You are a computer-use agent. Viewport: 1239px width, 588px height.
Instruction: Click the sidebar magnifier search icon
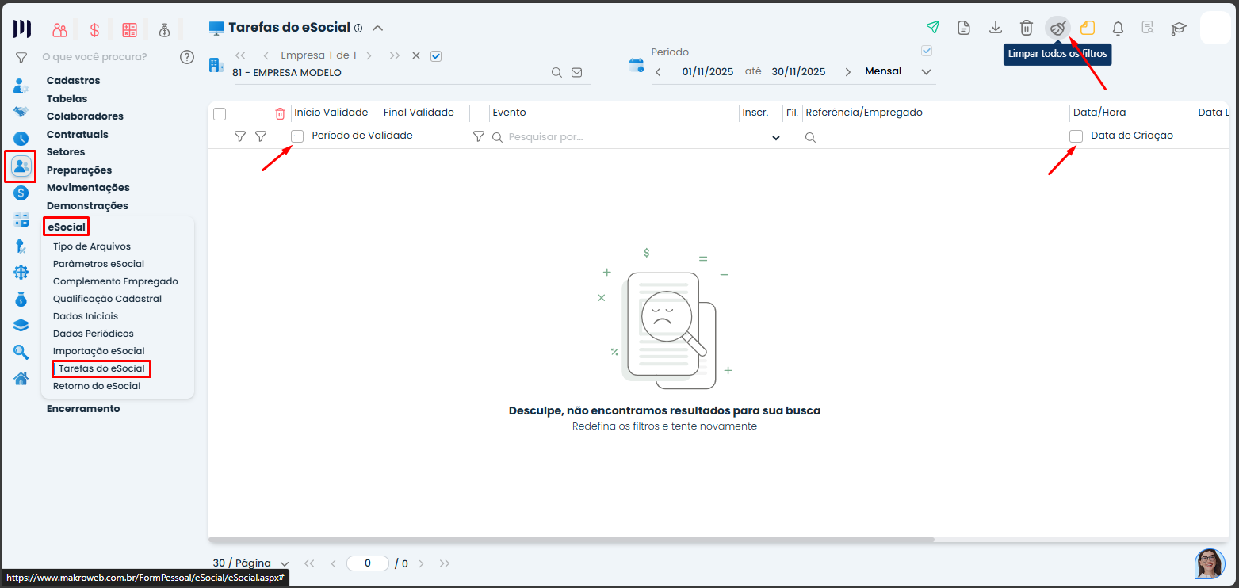[x=21, y=352]
